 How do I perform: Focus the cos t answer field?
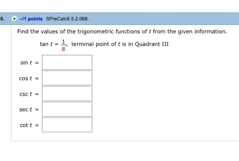tap(67, 78)
